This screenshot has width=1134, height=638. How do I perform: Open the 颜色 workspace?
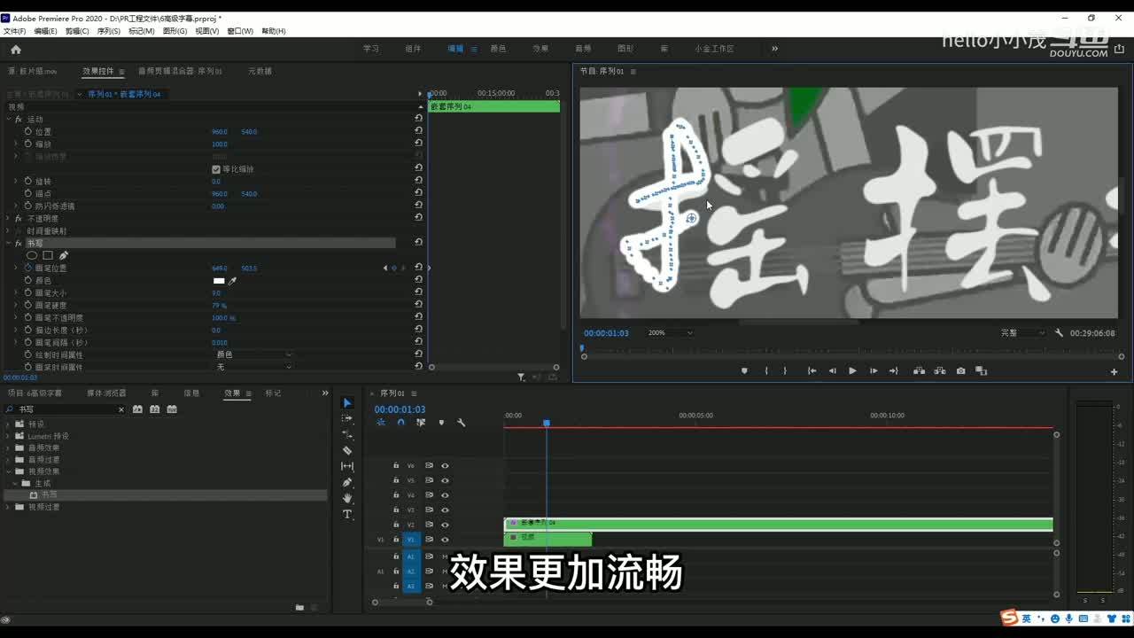(498, 49)
